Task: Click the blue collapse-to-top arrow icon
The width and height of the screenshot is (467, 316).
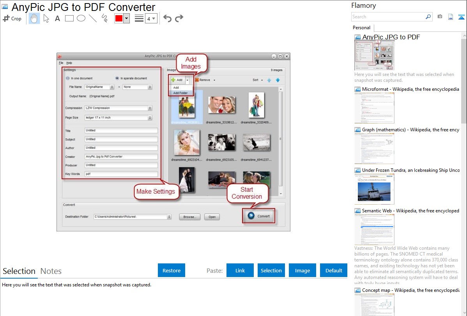Action: click(x=461, y=17)
